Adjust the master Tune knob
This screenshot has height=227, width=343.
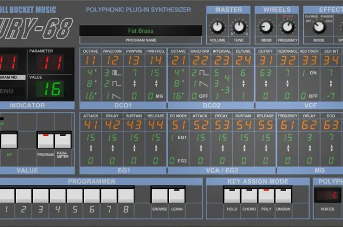(x=239, y=27)
